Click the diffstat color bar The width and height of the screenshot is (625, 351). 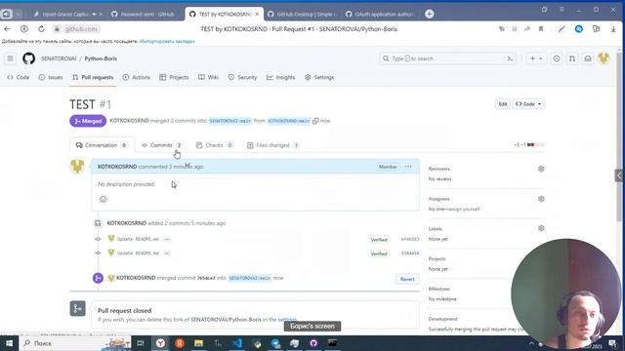(536, 145)
